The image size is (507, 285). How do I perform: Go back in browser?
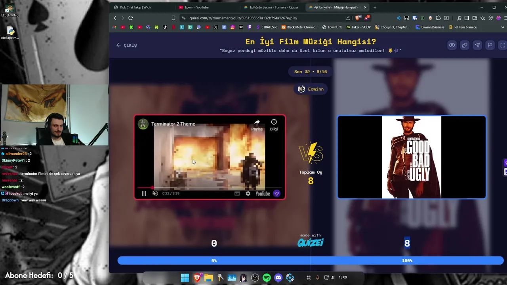click(x=115, y=18)
